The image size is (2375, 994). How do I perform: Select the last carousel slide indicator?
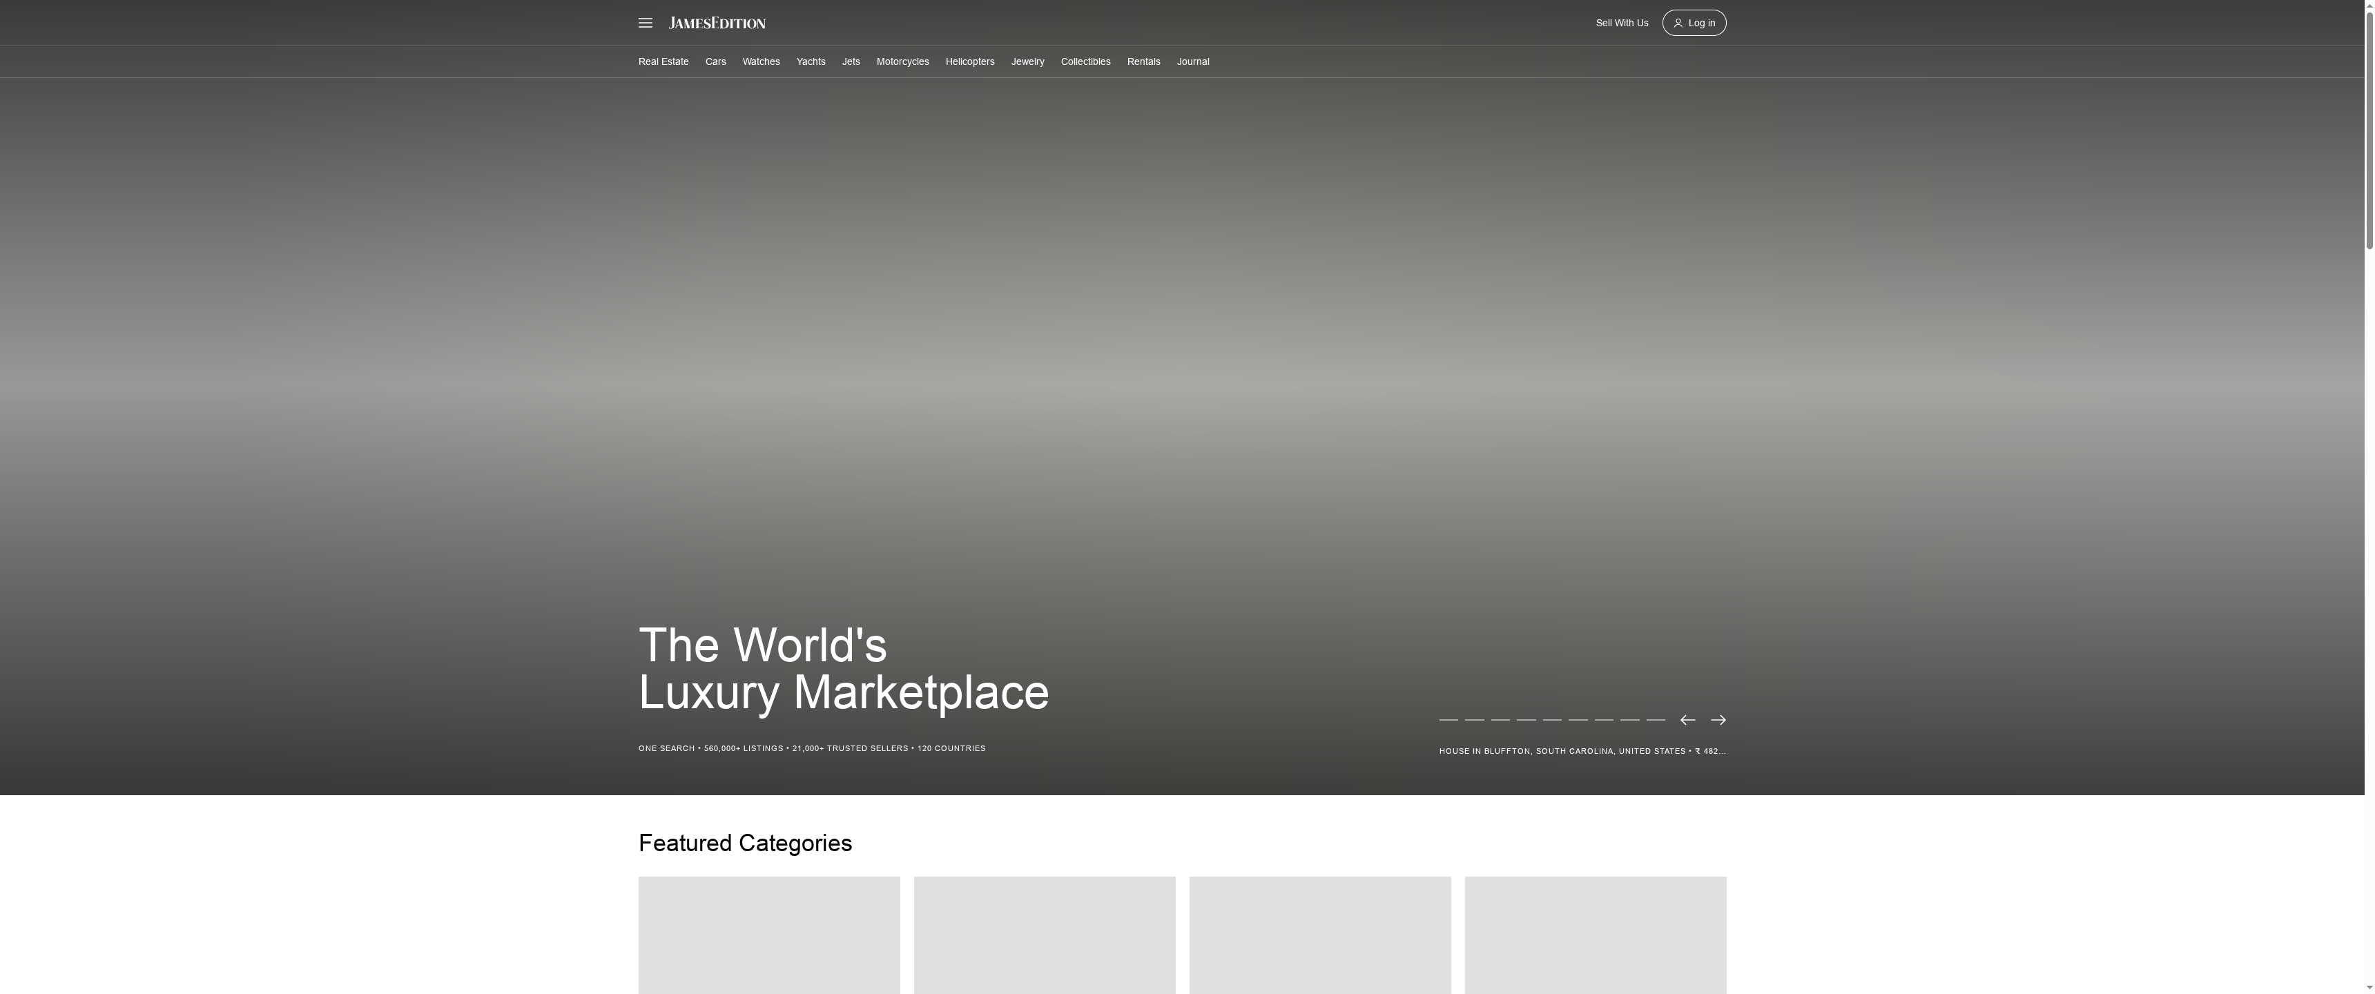coord(1656,720)
